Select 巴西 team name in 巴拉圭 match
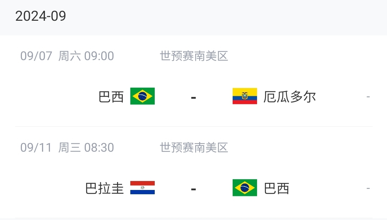The width and height of the screenshot is (387, 220). (x=276, y=189)
